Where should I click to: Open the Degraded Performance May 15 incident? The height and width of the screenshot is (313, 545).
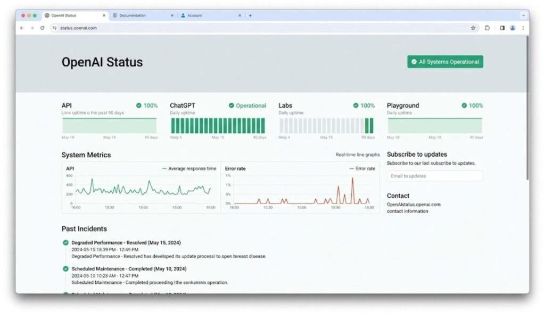126,242
